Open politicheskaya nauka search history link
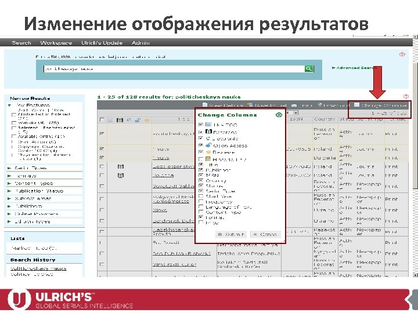The width and height of the screenshot is (418, 313). click(x=38, y=268)
